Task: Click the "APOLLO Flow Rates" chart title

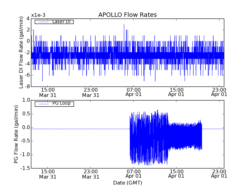Action: (127, 15)
